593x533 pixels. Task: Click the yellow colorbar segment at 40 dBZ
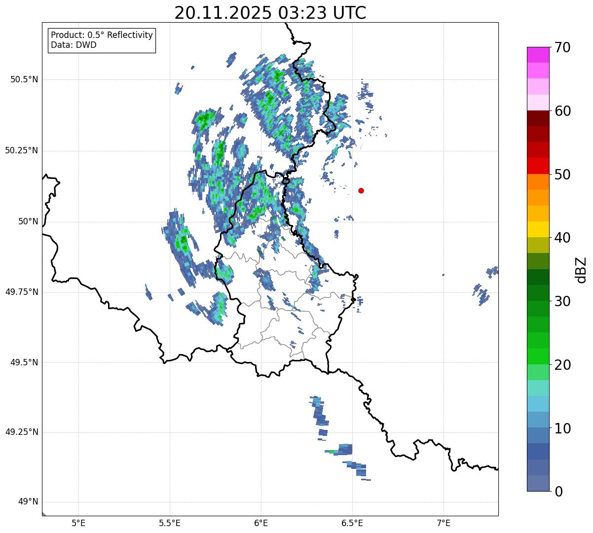(x=538, y=230)
